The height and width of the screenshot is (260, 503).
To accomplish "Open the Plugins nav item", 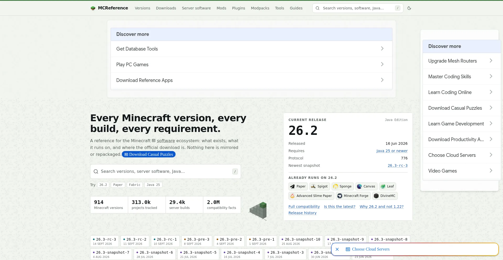I will (239, 8).
